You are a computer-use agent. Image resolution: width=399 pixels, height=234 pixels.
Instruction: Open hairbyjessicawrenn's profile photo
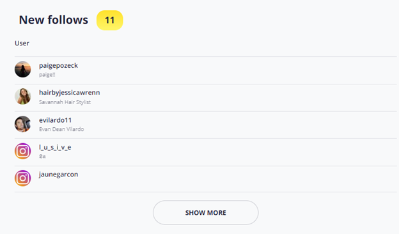[22, 97]
